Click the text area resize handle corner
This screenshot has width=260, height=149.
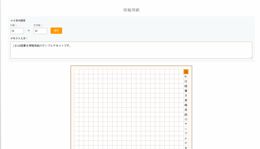[251, 57]
